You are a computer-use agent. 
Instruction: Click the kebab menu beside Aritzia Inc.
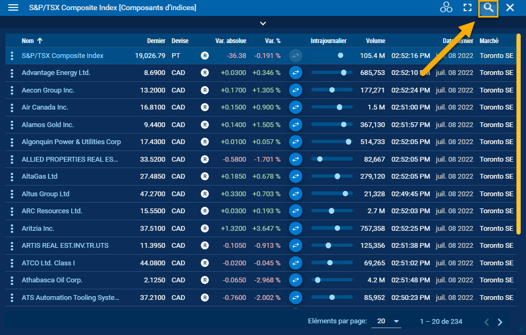12,228
